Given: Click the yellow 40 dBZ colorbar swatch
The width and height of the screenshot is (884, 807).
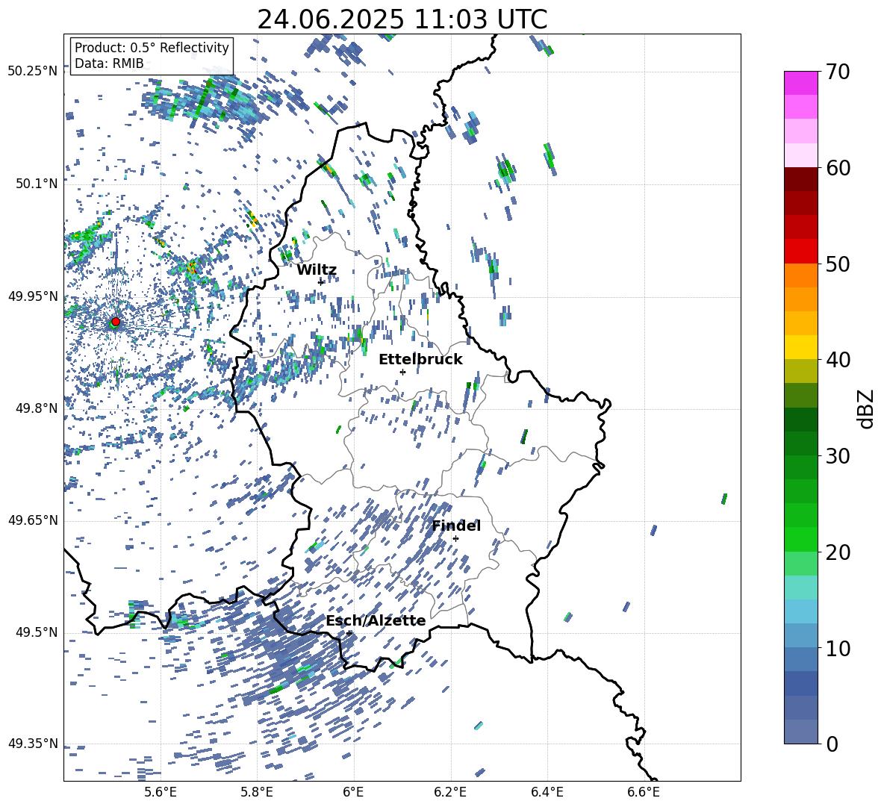Looking at the screenshot, I should tap(800, 348).
